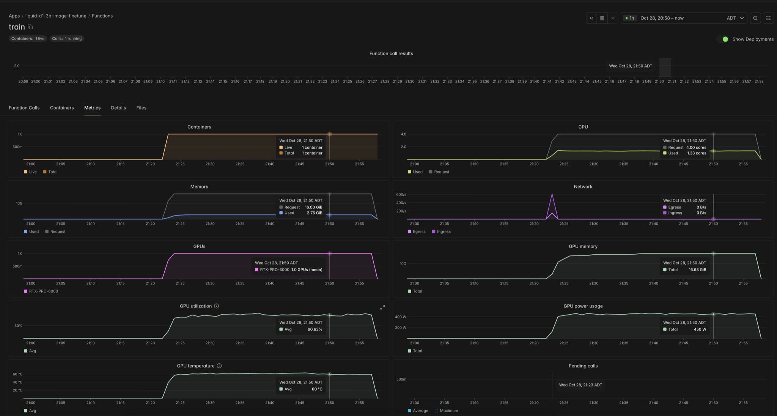Toggle the Total series in the Containers legend
This screenshot has width=777, height=416.
(x=50, y=172)
